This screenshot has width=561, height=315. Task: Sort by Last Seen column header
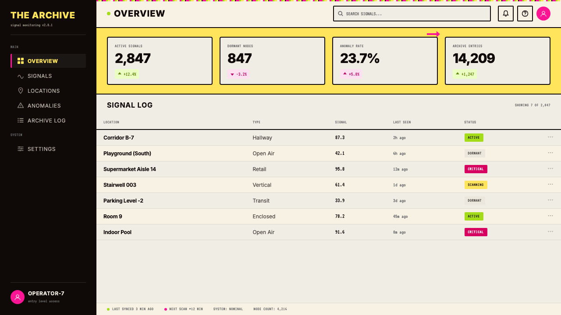coord(402,122)
